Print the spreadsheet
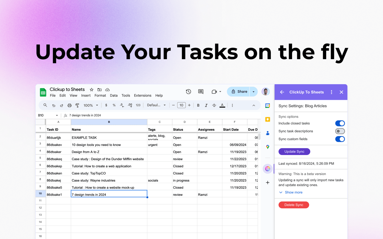 point(69,105)
